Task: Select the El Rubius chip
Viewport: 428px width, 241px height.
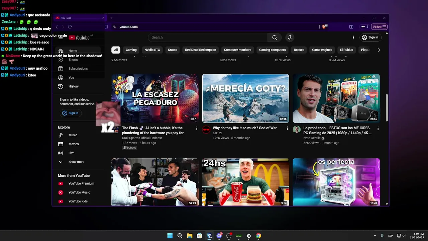Action: pos(346,50)
